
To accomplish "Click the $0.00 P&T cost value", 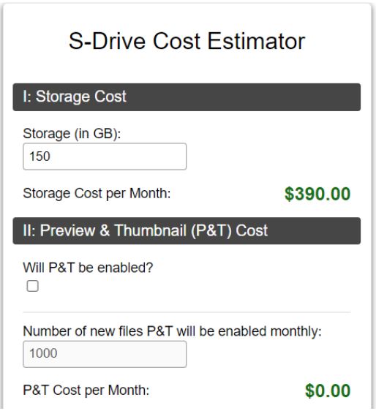I will pos(328,391).
